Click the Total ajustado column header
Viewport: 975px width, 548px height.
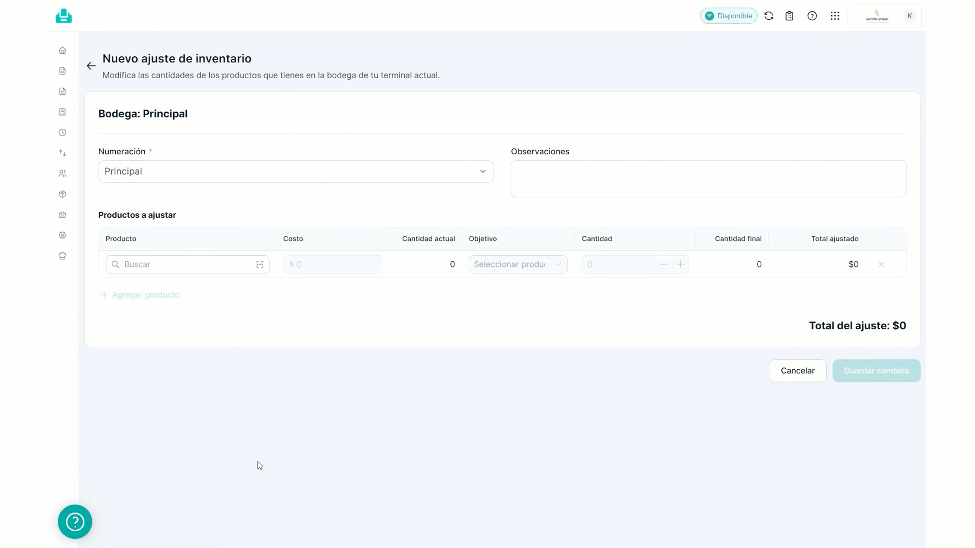[835, 238]
